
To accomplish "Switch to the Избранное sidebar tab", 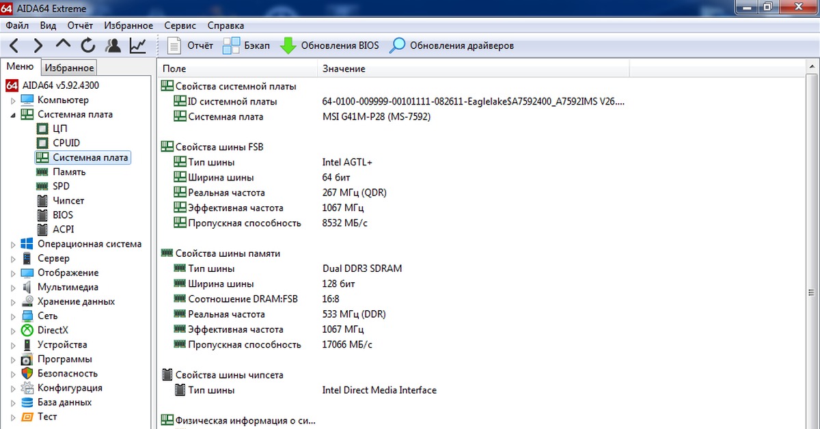I will [x=69, y=68].
